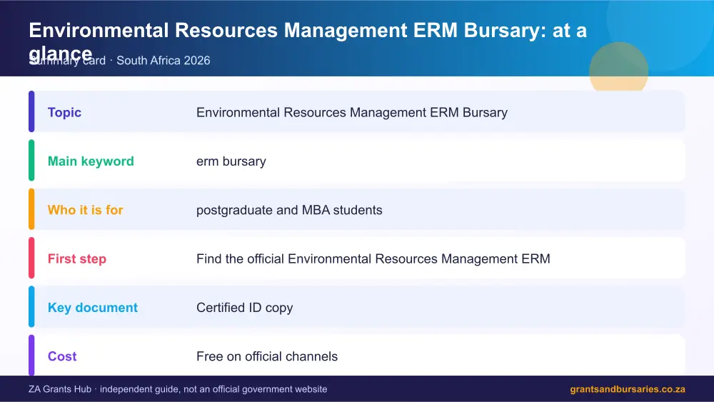714x402 pixels.
Task: Select the value "Environmental Resources Management ERM Bursary" in the Topic row
Action: (351, 112)
